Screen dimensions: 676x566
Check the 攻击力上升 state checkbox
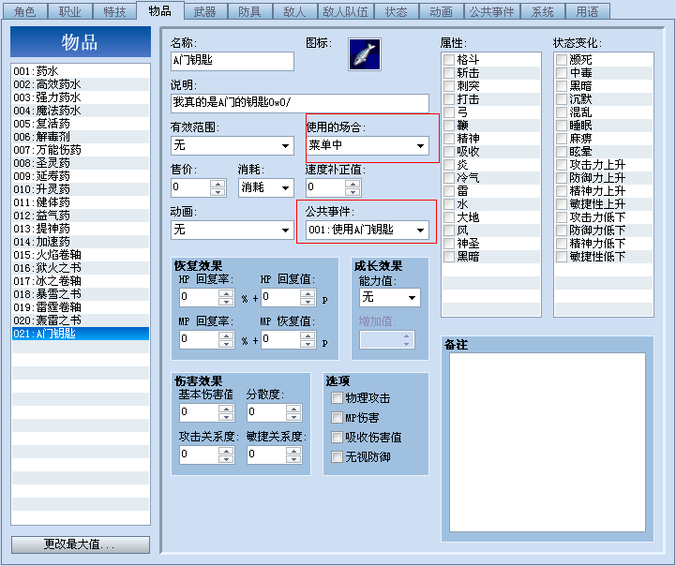coord(562,165)
